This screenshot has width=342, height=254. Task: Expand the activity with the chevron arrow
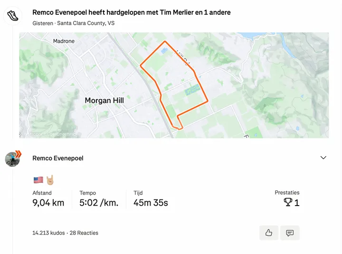[x=323, y=158]
